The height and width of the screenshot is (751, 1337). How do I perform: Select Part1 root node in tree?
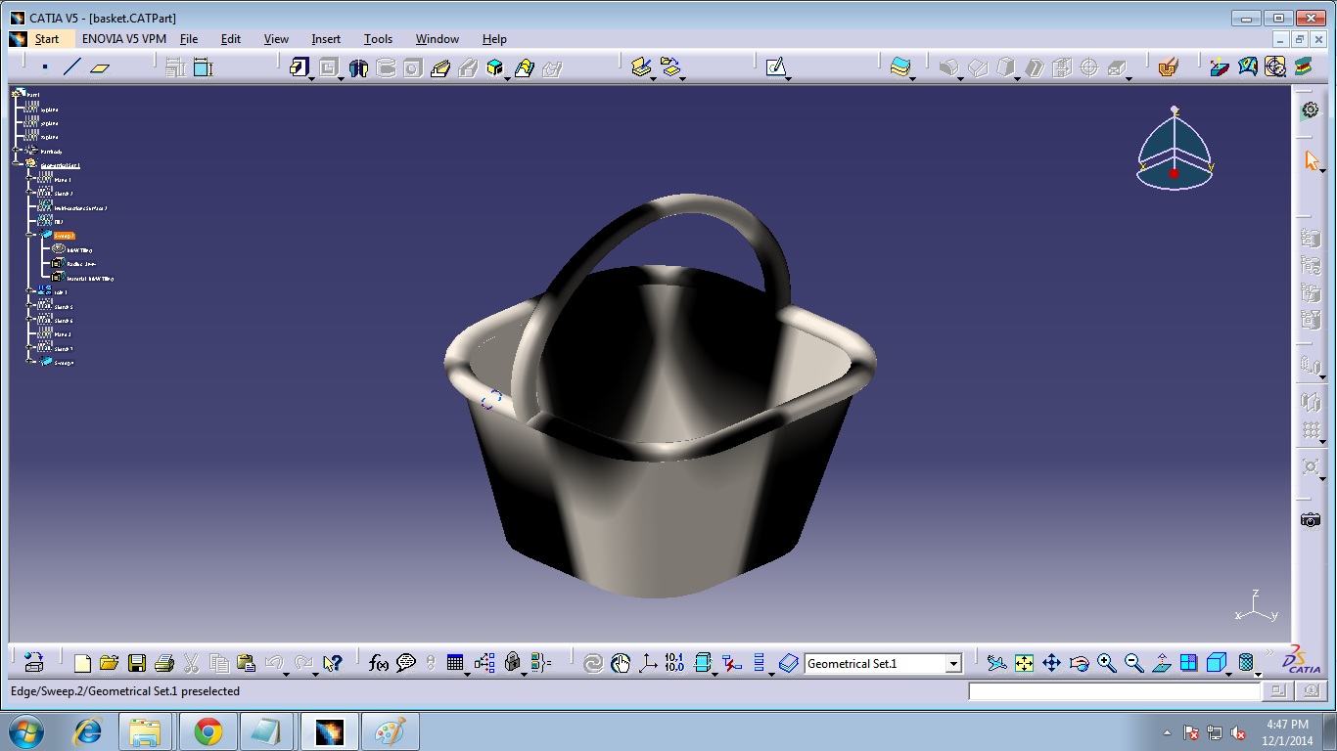(x=33, y=95)
